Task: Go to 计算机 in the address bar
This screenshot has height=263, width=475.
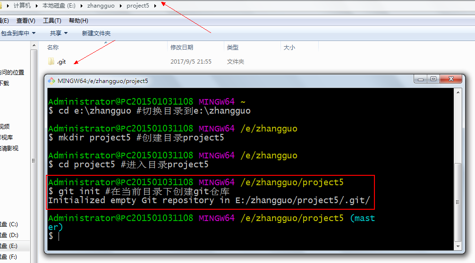Action: tap(22, 6)
